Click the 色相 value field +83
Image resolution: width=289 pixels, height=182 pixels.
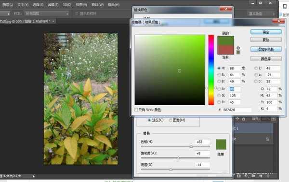(x=202, y=142)
